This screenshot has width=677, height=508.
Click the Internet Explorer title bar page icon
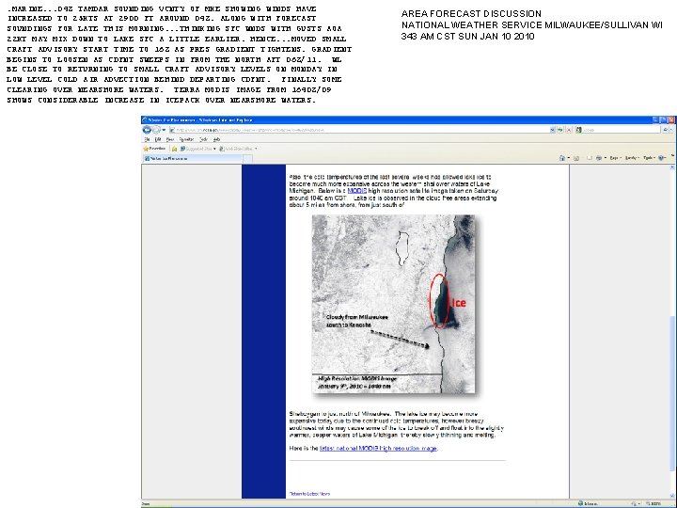tap(145, 119)
